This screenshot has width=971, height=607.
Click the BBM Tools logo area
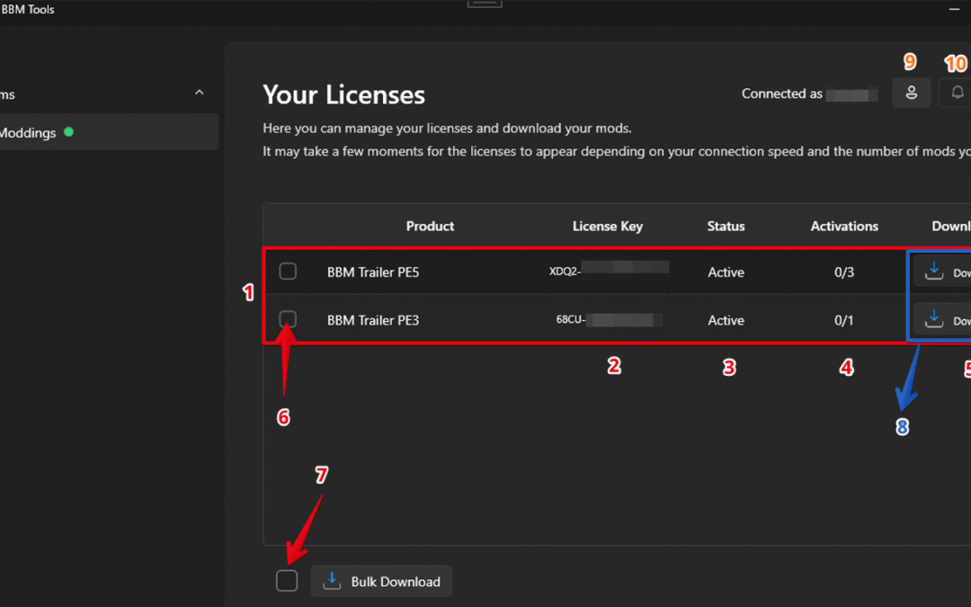30,9
